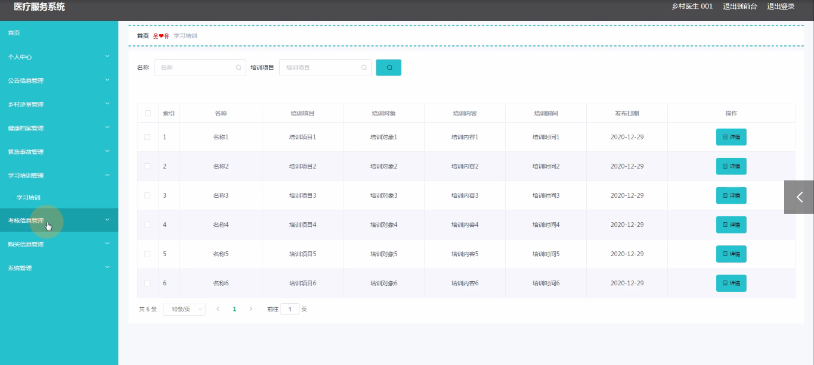Click the magnifier icon inside 名称 field
This screenshot has width=814, height=365.
click(239, 68)
